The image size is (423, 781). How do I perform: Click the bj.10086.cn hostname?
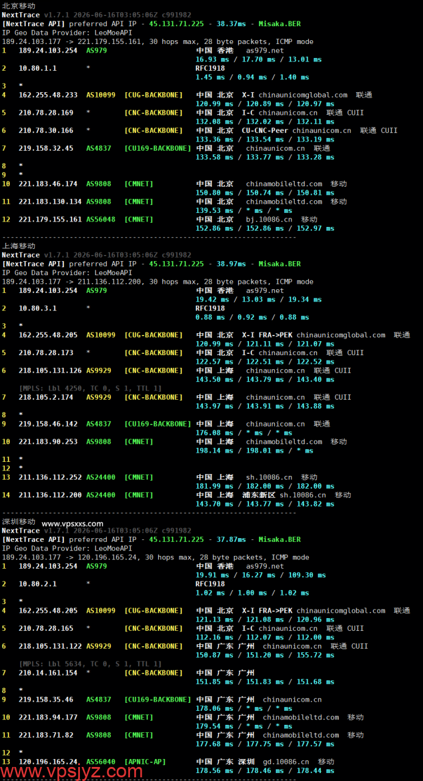pyautogui.click(x=269, y=220)
